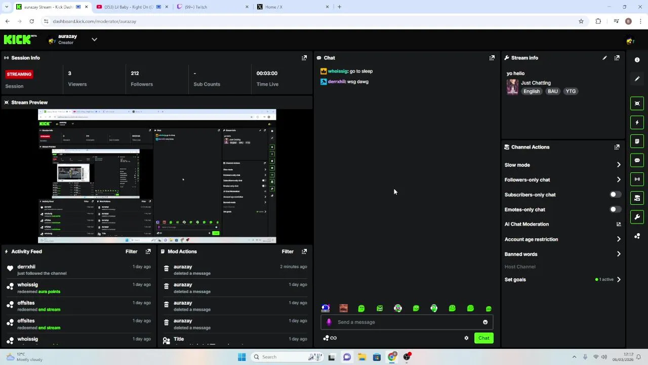Pop out the Stream info panel
This screenshot has height=365, width=648.
click(x=617, y=58)
